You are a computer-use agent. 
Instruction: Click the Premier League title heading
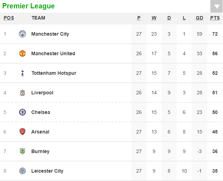(x=28, y=6)
